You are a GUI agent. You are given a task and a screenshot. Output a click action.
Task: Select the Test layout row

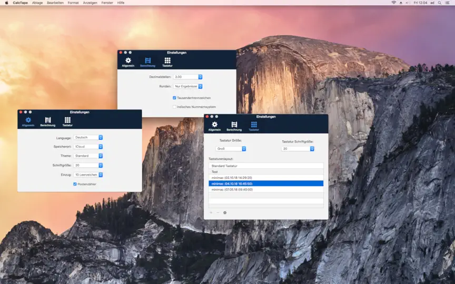point(266,172)
